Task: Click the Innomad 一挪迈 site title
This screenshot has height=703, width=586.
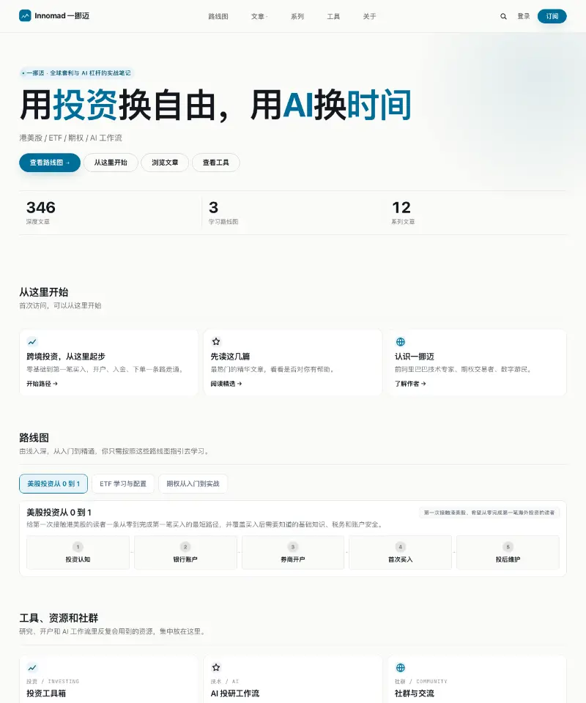Action: click(x=62, y=15)
